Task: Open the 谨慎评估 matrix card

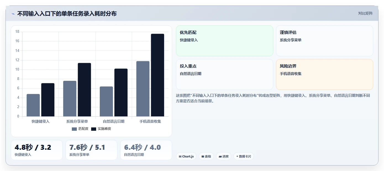Action: pyautogui.click(x=324, y=41)
